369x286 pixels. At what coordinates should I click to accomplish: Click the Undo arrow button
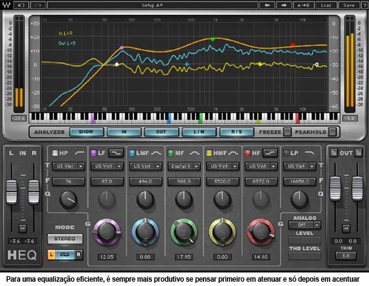(x=21, y=5)
